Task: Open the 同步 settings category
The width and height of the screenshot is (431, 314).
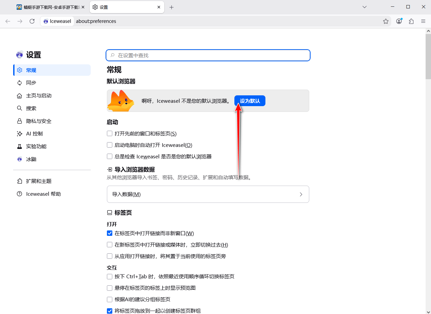Action: click(x=52, y=83)
